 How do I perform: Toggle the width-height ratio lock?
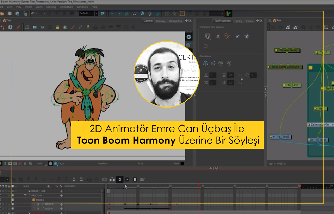click(242, 79)
